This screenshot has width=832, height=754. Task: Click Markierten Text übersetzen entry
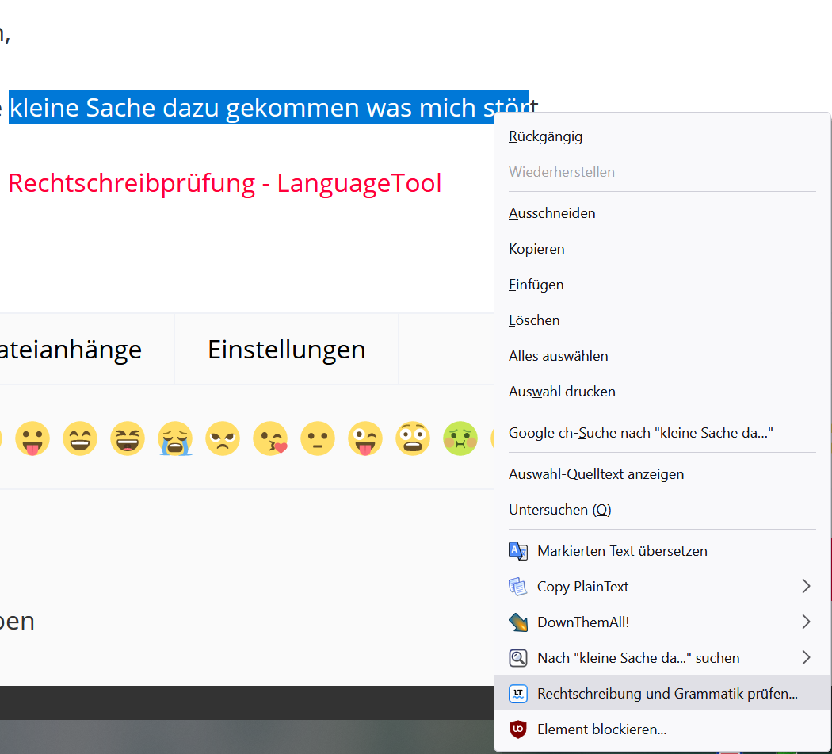click(x=662, y=550)
